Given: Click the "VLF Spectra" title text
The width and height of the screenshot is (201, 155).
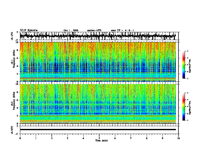Looking at the screenshot, I should coord(29,30).
